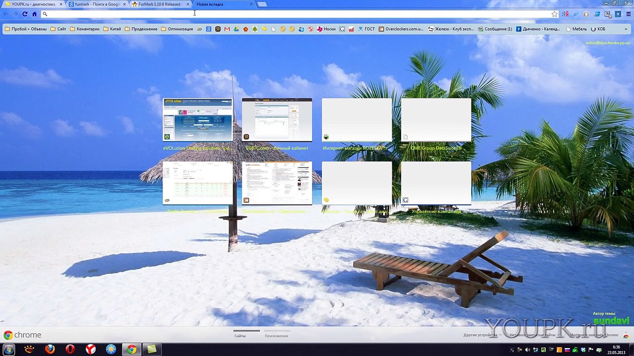Open the 'Дьяченко - Календ...' bookmark
The image size is (634, 356).
tap(538, 29)
